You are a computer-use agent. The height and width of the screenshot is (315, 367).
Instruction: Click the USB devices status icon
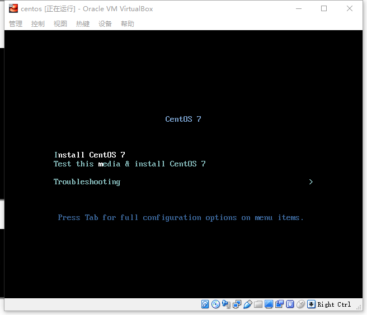(x=248, y=304)
